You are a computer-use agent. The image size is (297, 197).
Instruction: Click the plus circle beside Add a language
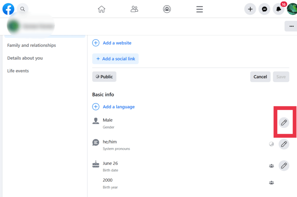pyautogui.click(x=96, y=107)
